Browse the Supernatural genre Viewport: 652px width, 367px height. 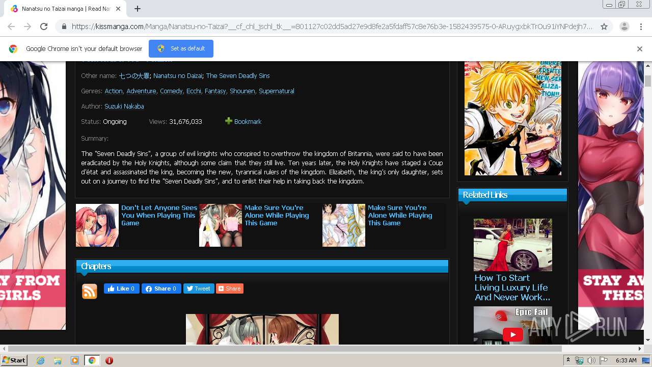pos(277,91)
